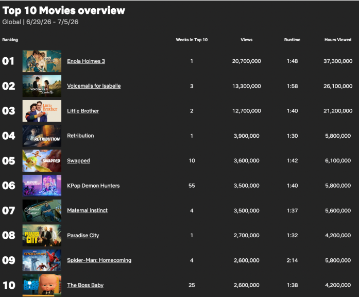The height and width of the screenshot is (297, 359).
Task: Open the Paradise City title link
Action: 83,235
